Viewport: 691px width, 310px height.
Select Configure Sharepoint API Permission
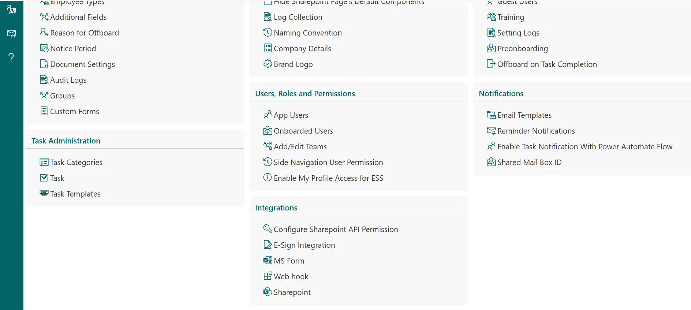[336, 229]
